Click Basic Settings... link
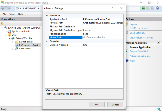Viewport: 162px width, 111px height. point(138,33)
